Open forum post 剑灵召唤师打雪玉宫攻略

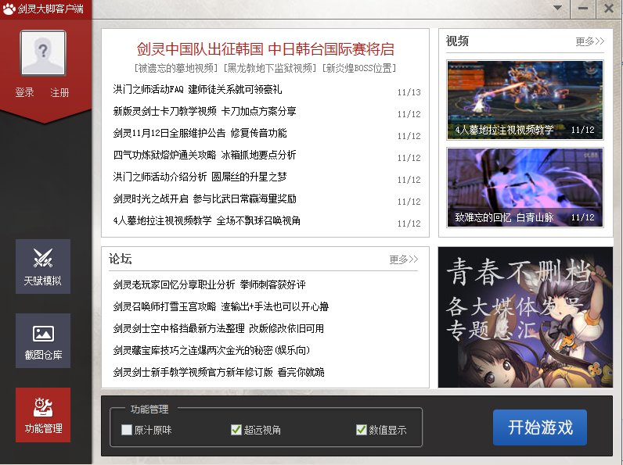[x=221, y=306]
